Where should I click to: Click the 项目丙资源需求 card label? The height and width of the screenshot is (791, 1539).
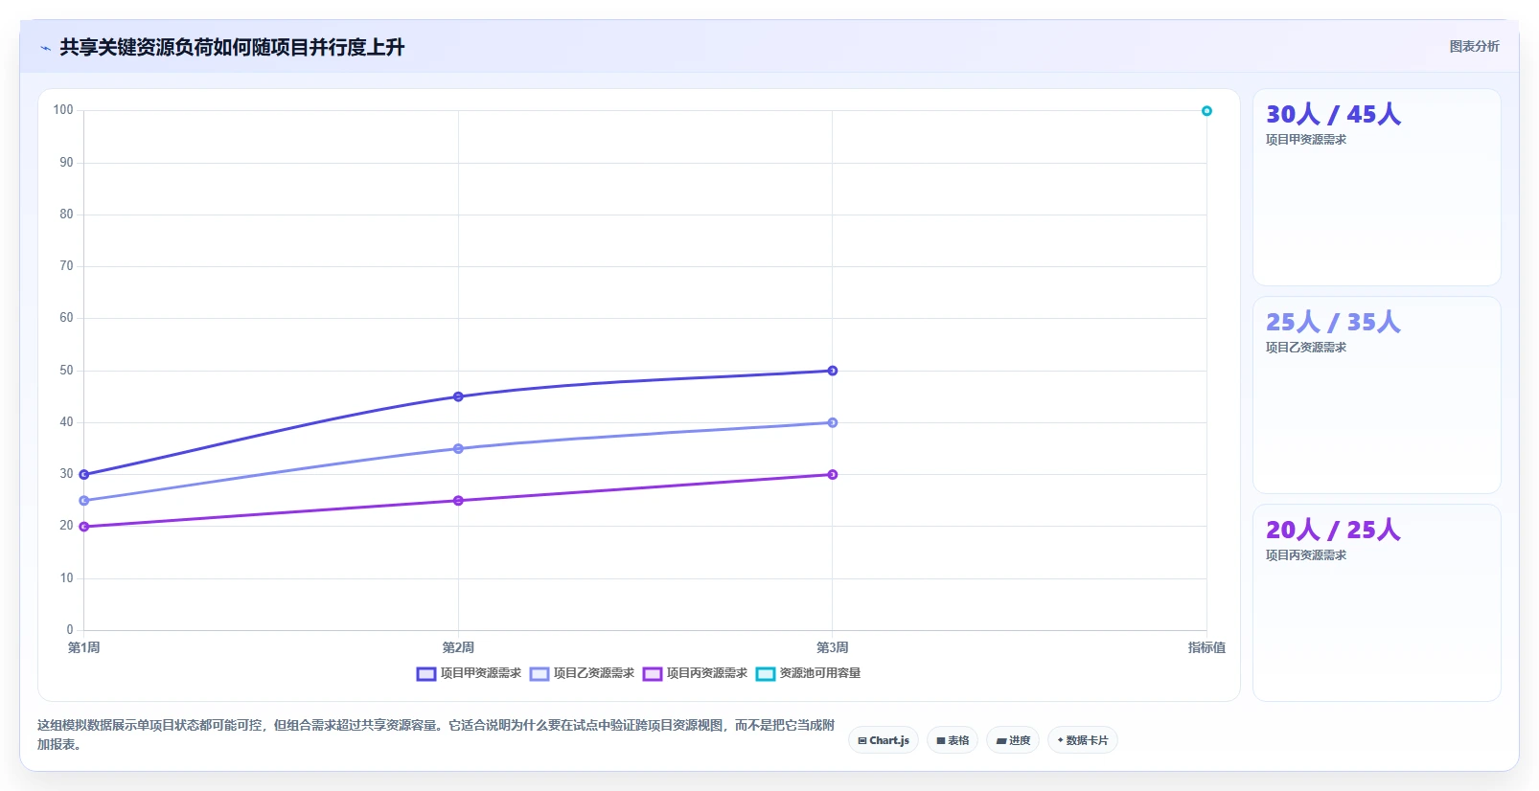tap(1306, 555)
